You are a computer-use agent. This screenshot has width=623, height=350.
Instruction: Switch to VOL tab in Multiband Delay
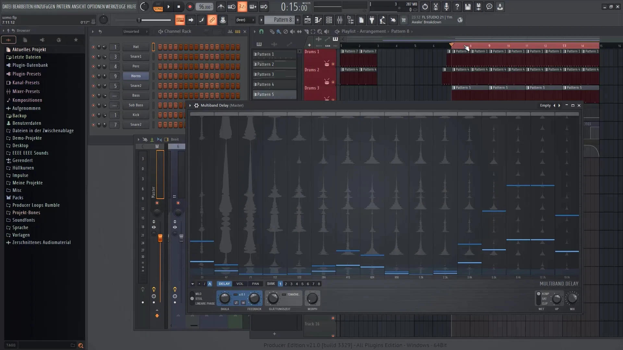point(239,284)
